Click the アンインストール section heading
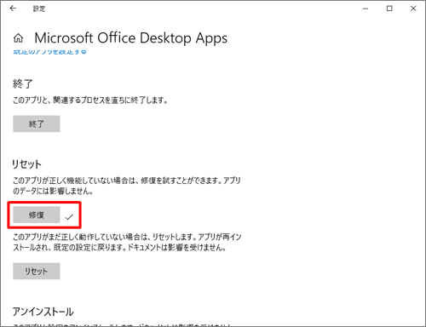426x327 pixels. pos(43,312)
